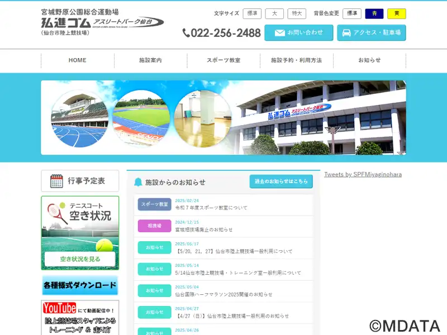Click the phone icon beside 022-256-2488
The width and height of the screenshot is (447, 335).
186,33
